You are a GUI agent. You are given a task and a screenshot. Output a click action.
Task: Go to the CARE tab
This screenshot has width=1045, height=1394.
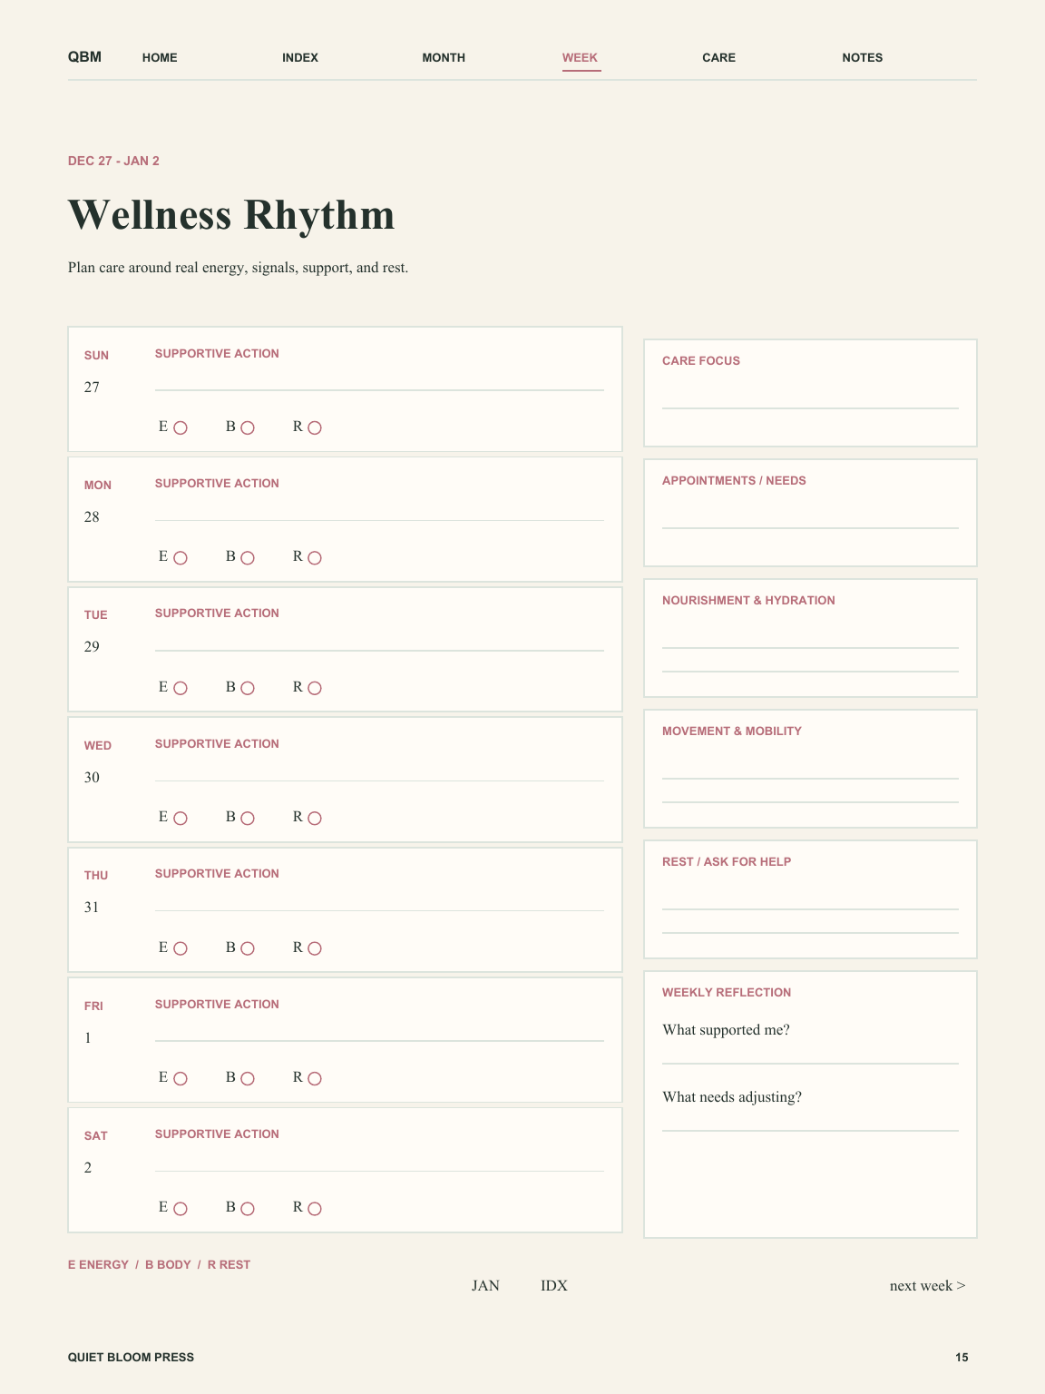tap(718, 57)
